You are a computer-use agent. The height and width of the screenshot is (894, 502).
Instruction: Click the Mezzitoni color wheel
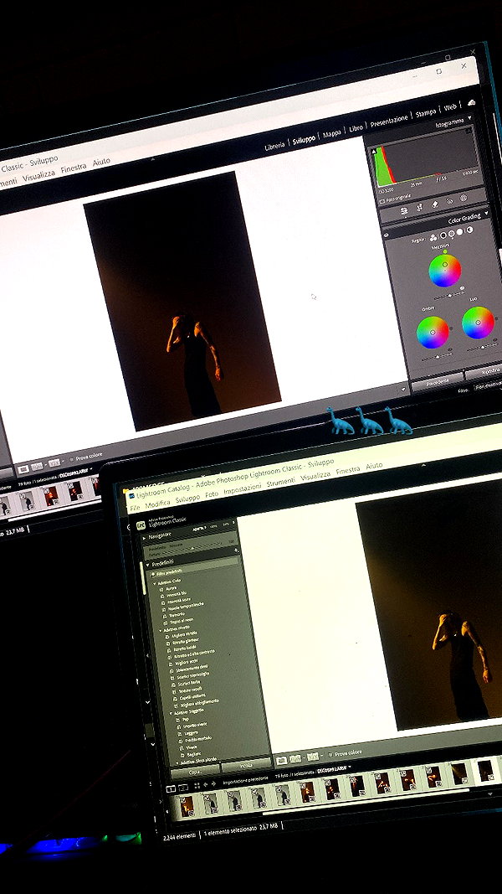[445, 271]
